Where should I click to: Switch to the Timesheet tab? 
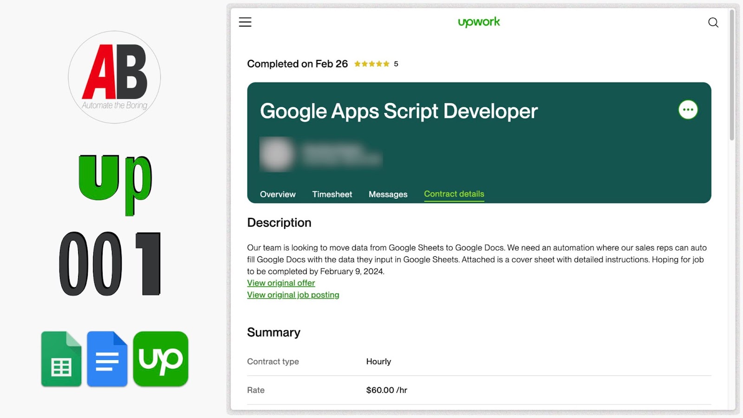tap(332, 194)
